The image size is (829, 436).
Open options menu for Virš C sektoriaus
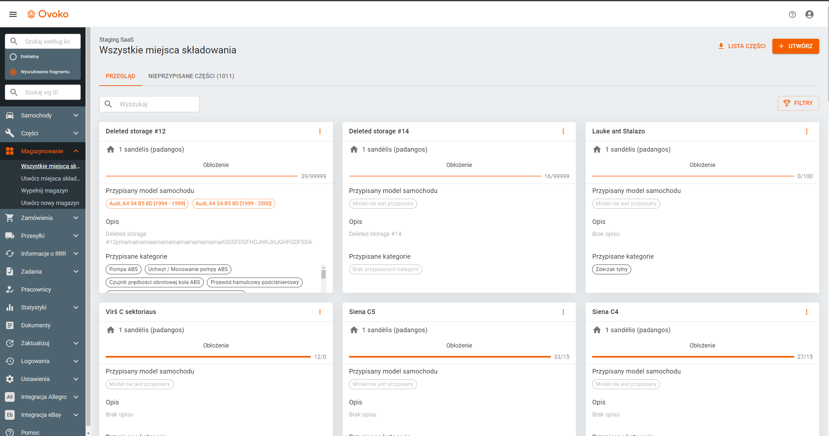320,312
